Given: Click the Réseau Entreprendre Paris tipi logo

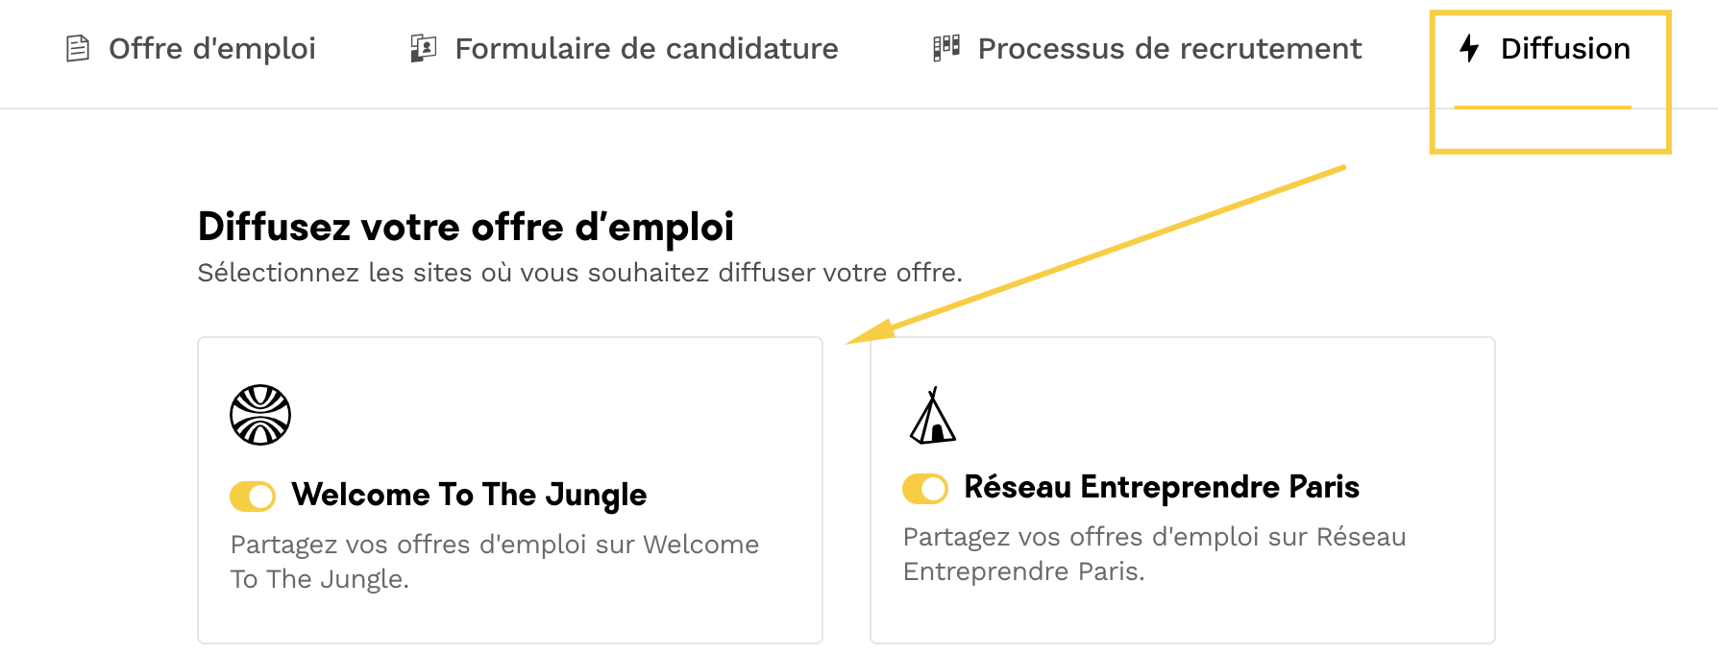Looking at the screenshot, I should [932, 417].
